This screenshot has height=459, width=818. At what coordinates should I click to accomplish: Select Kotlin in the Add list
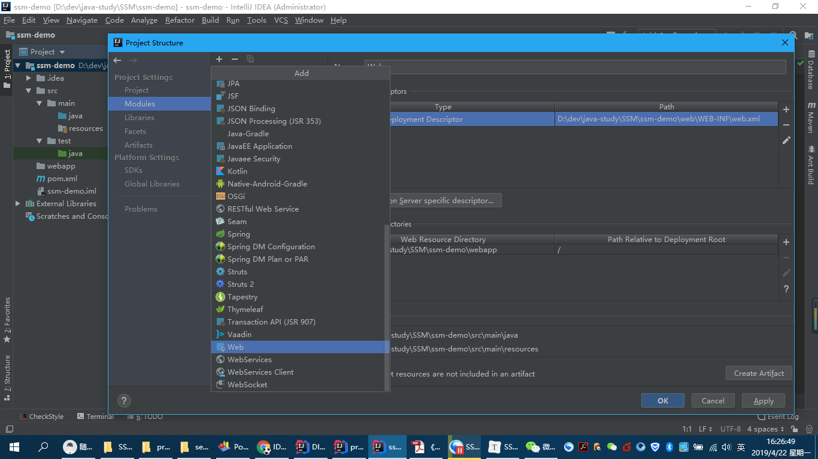(300, 171)
